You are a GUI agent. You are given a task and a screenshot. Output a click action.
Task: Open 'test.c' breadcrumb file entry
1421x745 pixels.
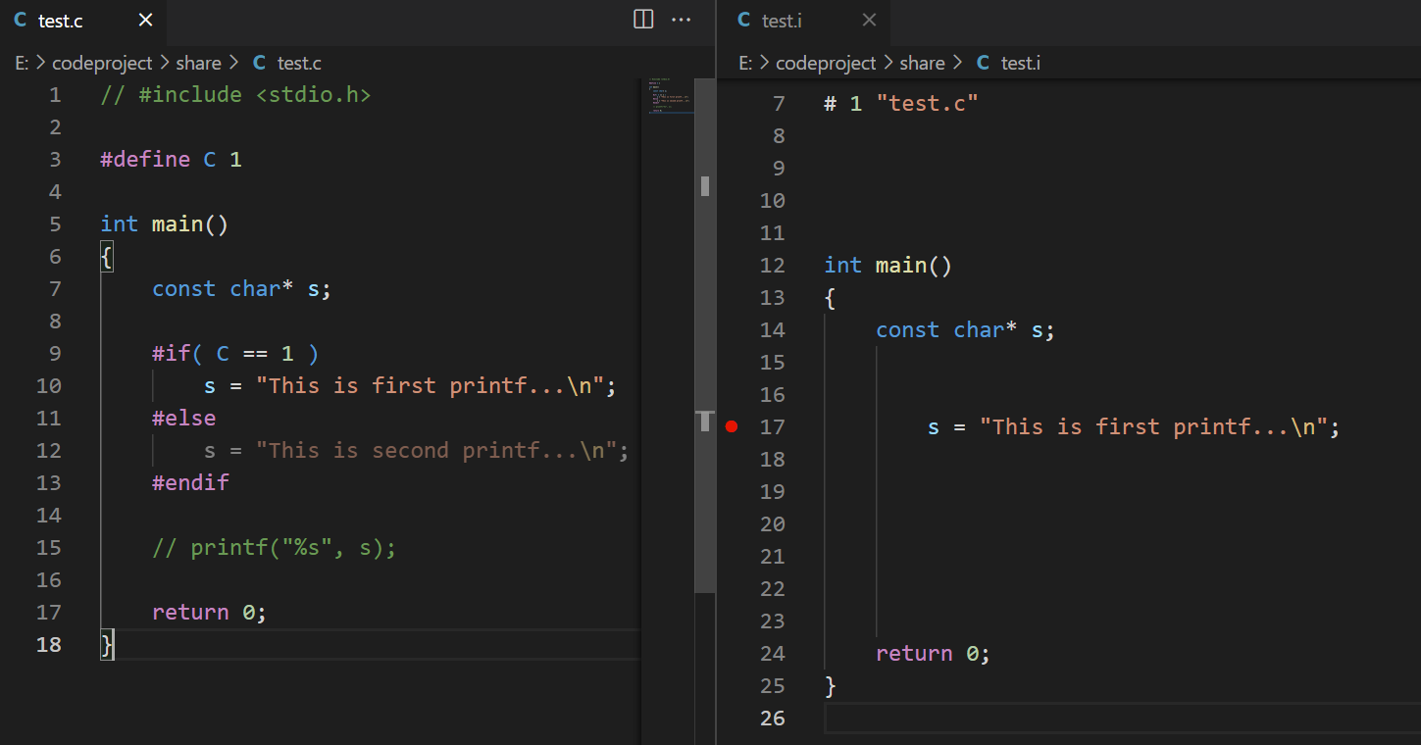[299, 63]
